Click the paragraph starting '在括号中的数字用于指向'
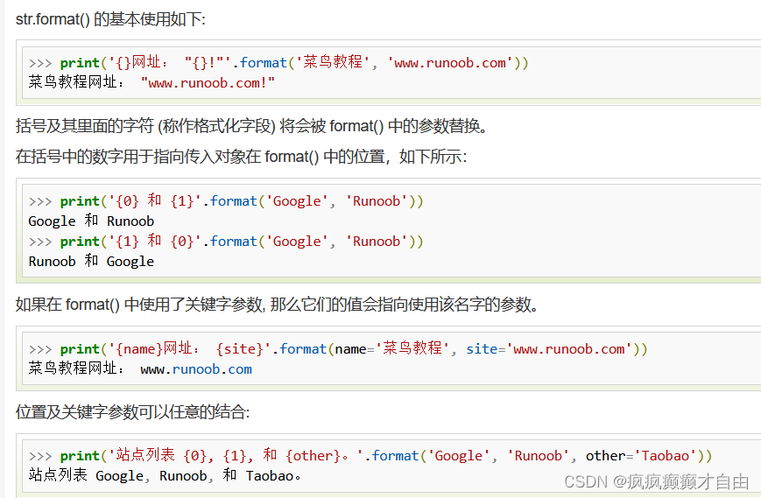Screen dimensions: 761x498 coord(241,157)
